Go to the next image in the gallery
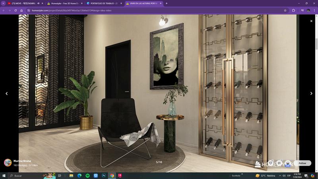 pos(311,93)
